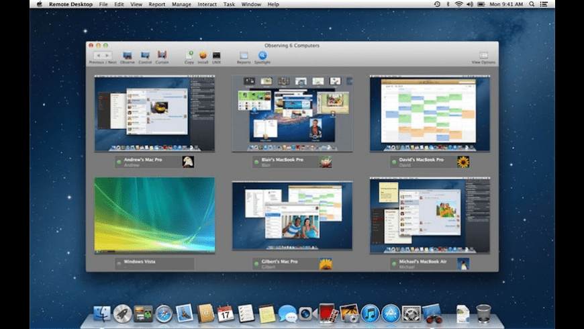Screen dimensions: 584x329
Task: Open Reminders from the Dock
Action: point(246,314)
